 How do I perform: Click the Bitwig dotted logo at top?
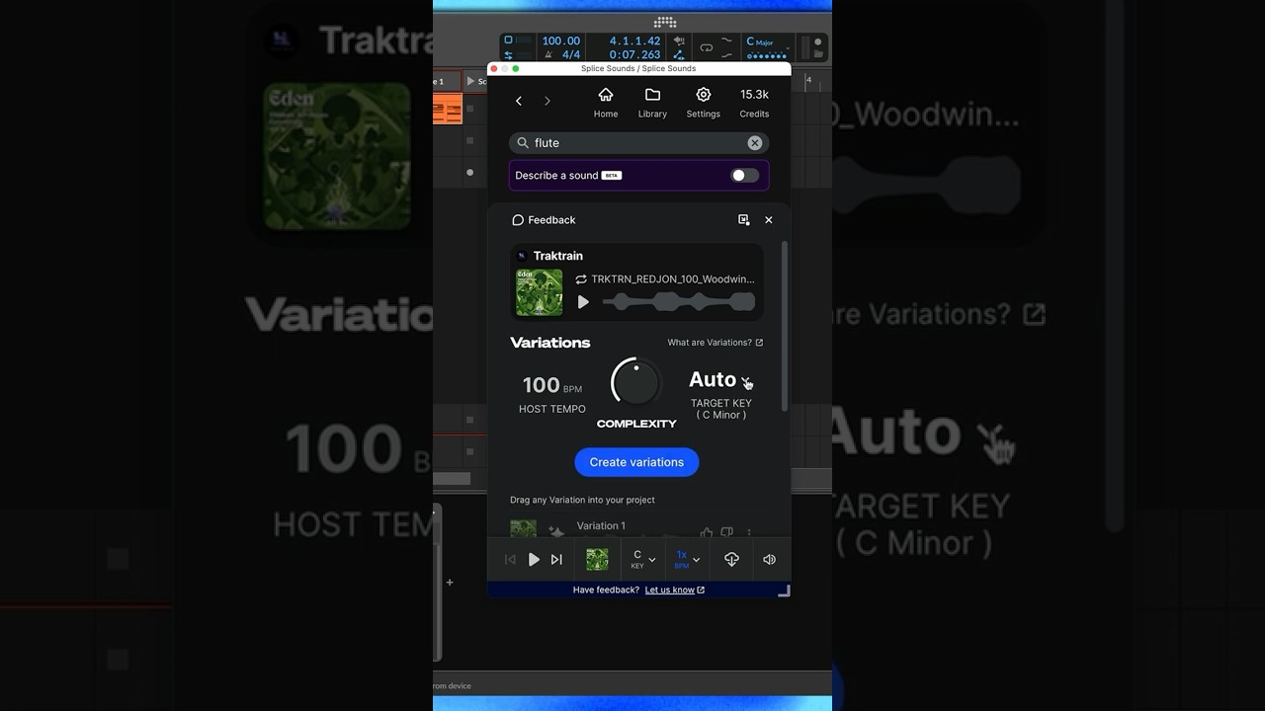click(665, 22)
